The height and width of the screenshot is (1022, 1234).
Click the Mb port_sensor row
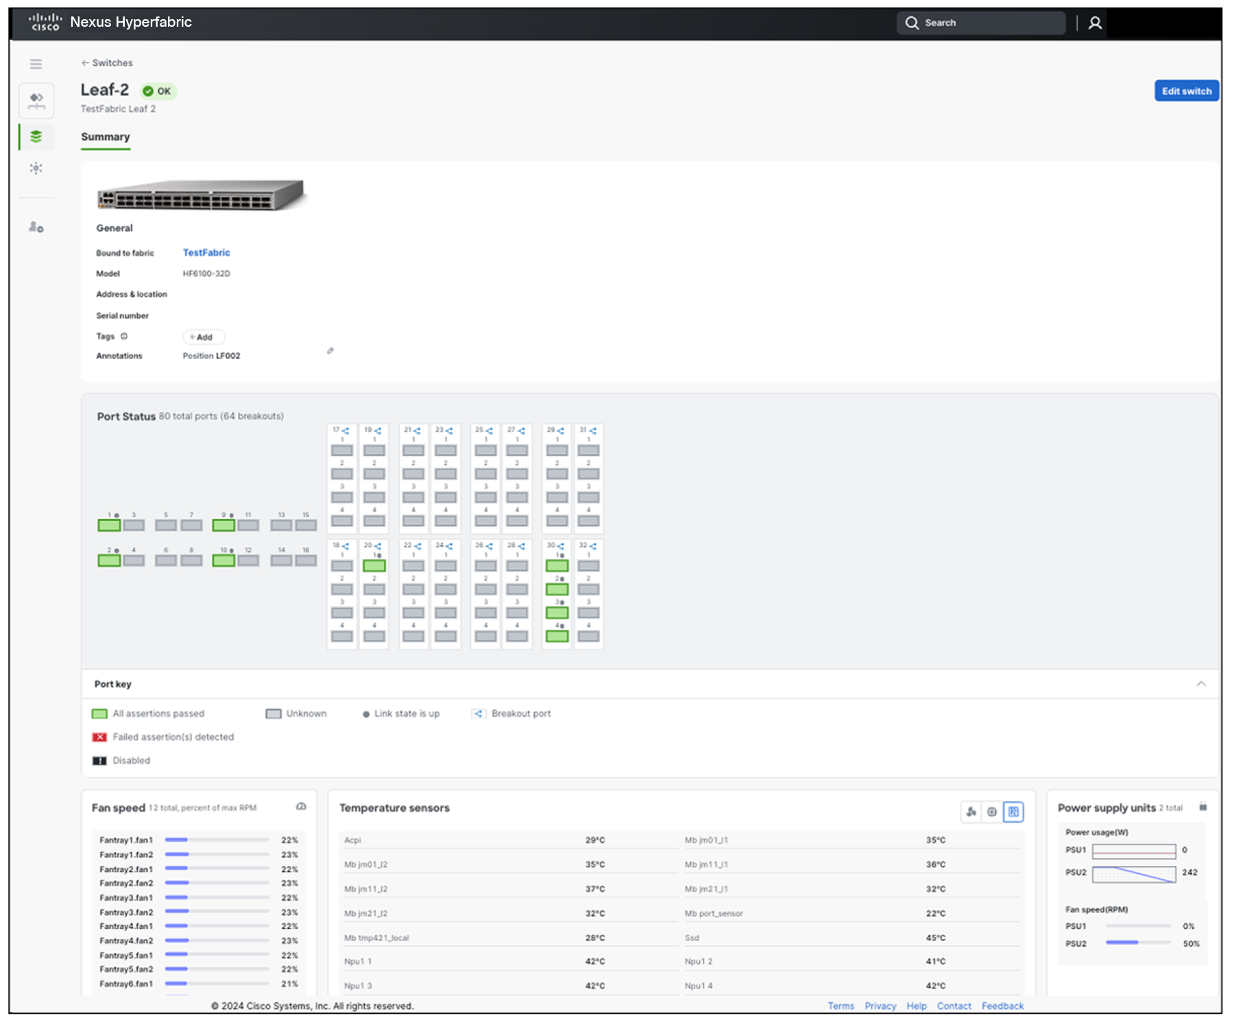[851, 913]
